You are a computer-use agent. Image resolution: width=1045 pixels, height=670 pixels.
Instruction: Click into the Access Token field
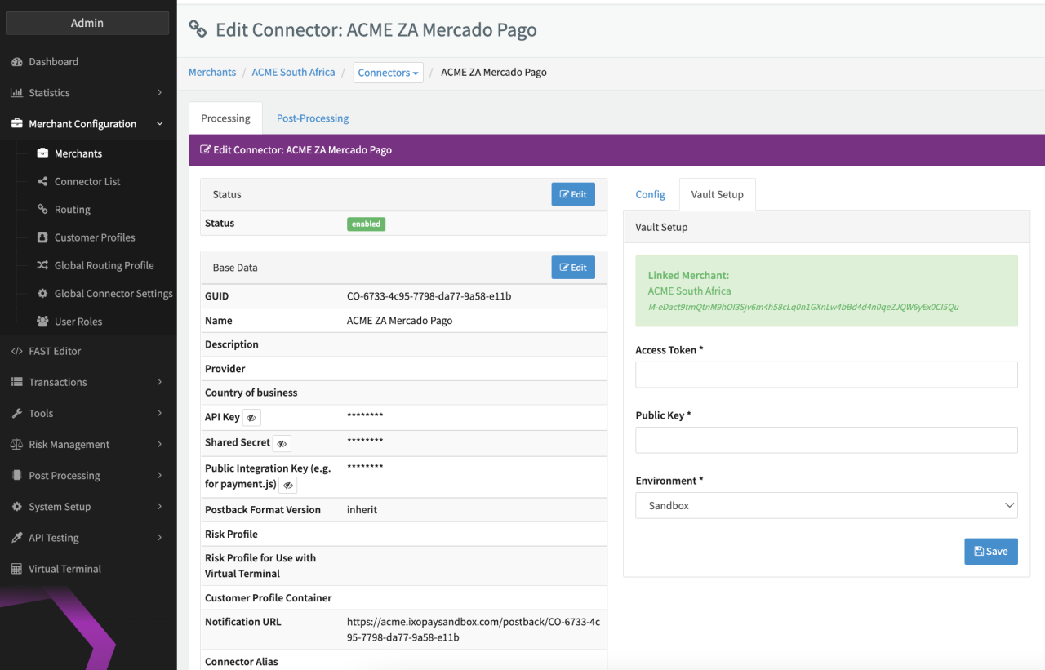click(x=825, y=375)
